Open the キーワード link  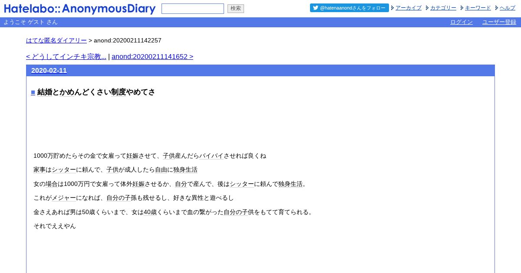[478, 8]
